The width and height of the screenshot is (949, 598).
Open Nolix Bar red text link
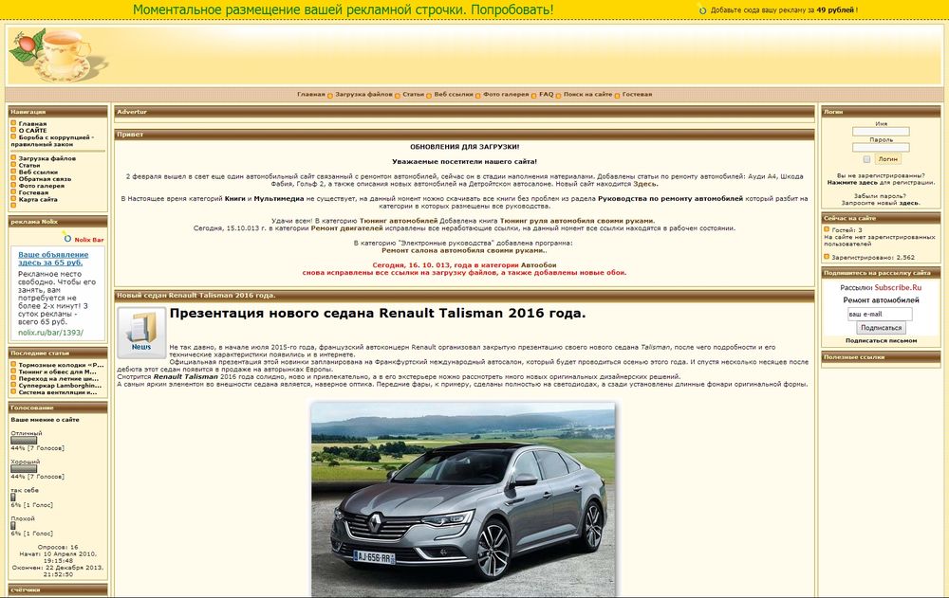click(x=89, y=240)
